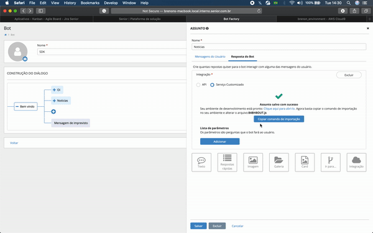The width and height of the screenshot is (373, 233).
Task: Add an Imagem response
Action: pyautogui.click(x=253, y=162)
